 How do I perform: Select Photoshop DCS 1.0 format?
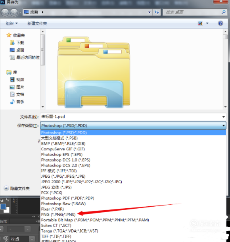(x=133, y=160)
